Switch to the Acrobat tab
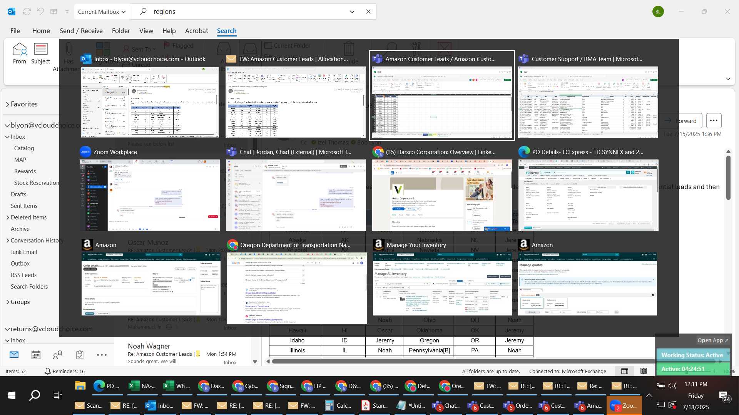 click(x=197, y=31)
